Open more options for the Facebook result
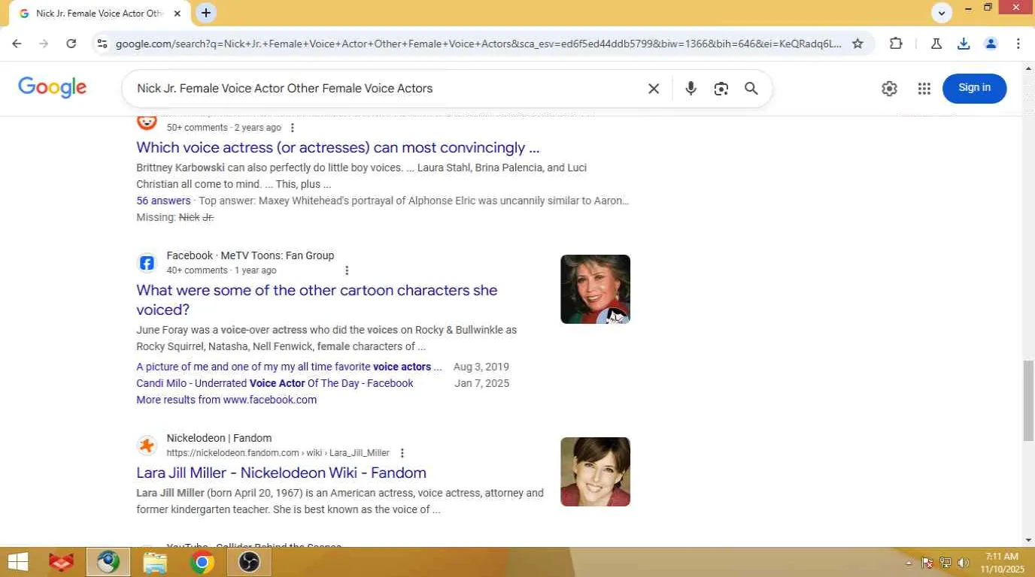 click(347, 270)
